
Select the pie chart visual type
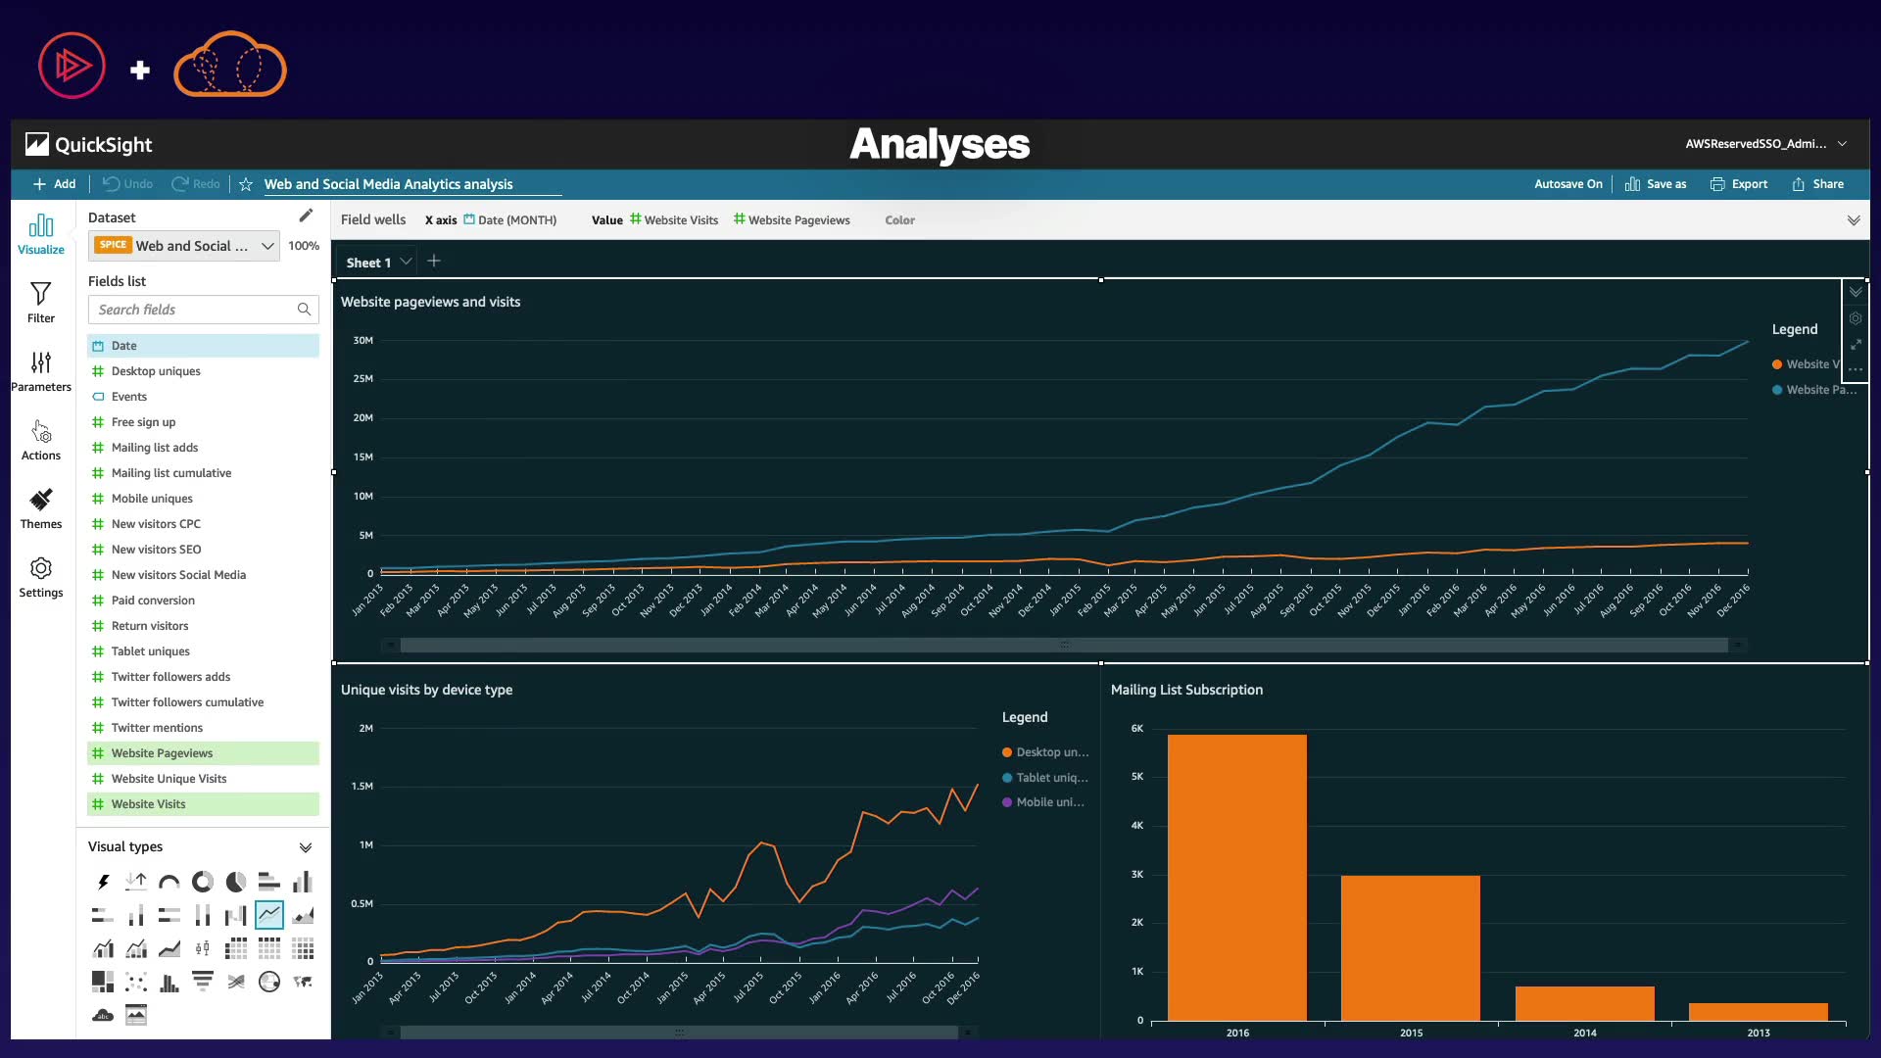(x=236, y=882)
